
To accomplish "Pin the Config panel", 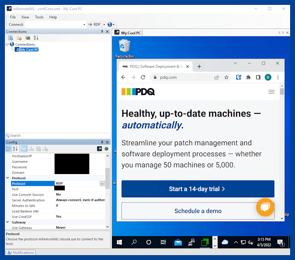I will 102,142.
